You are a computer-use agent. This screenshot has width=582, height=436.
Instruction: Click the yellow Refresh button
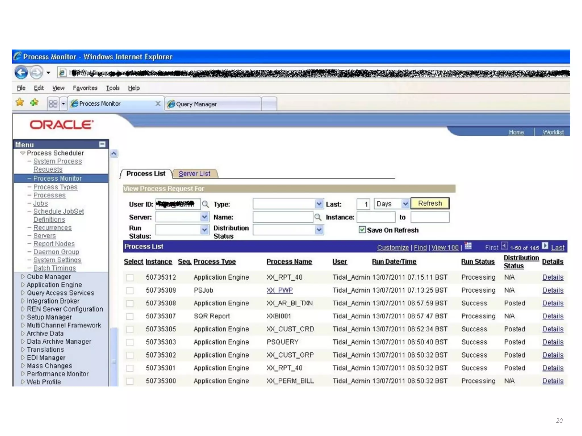[x=430, y=204]
